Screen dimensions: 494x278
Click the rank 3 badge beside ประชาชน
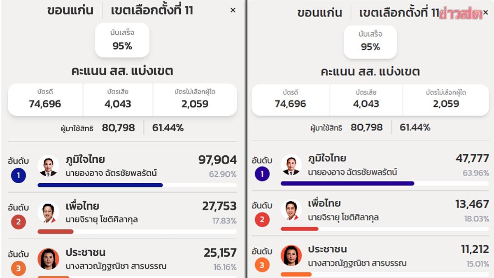18,268
